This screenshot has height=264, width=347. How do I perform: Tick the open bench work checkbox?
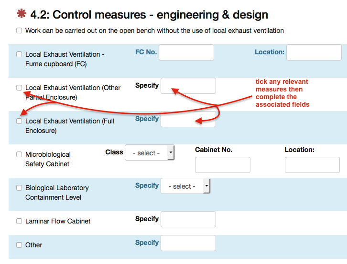[19, 30]
